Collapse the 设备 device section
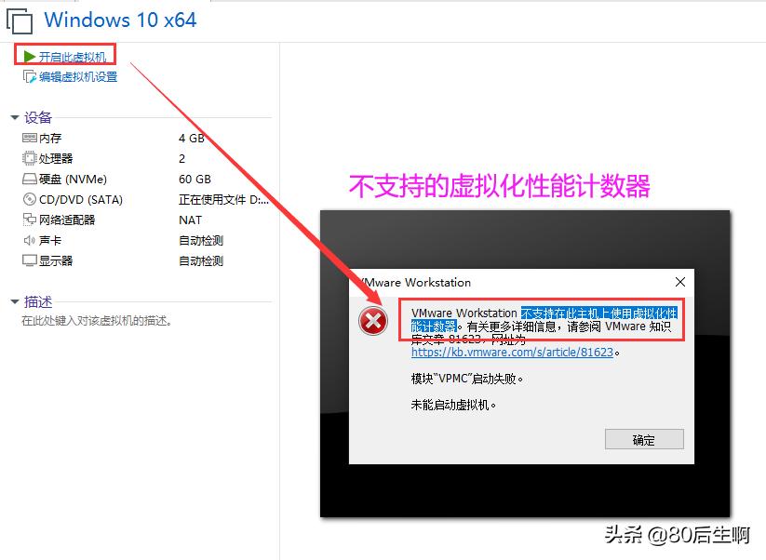 pos(13,117)
